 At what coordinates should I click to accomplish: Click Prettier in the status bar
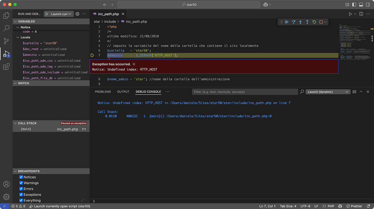(x=354, y=206)
